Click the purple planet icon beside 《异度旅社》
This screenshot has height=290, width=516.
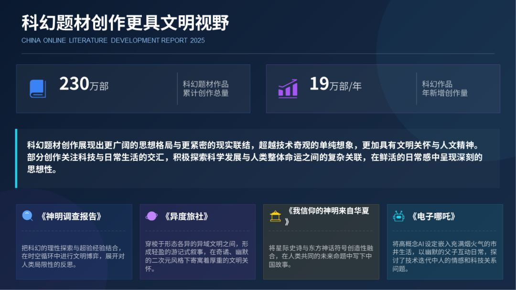click(x=151, y=216)
